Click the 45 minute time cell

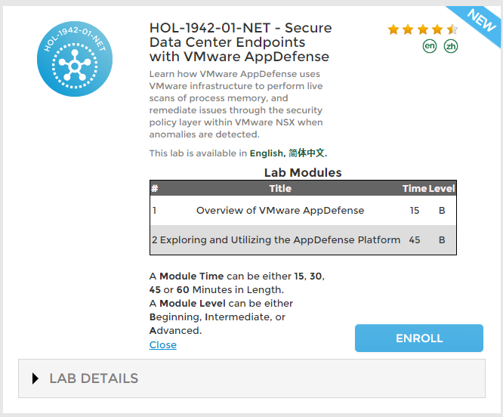pyautogui.click(x=415, y=240)
